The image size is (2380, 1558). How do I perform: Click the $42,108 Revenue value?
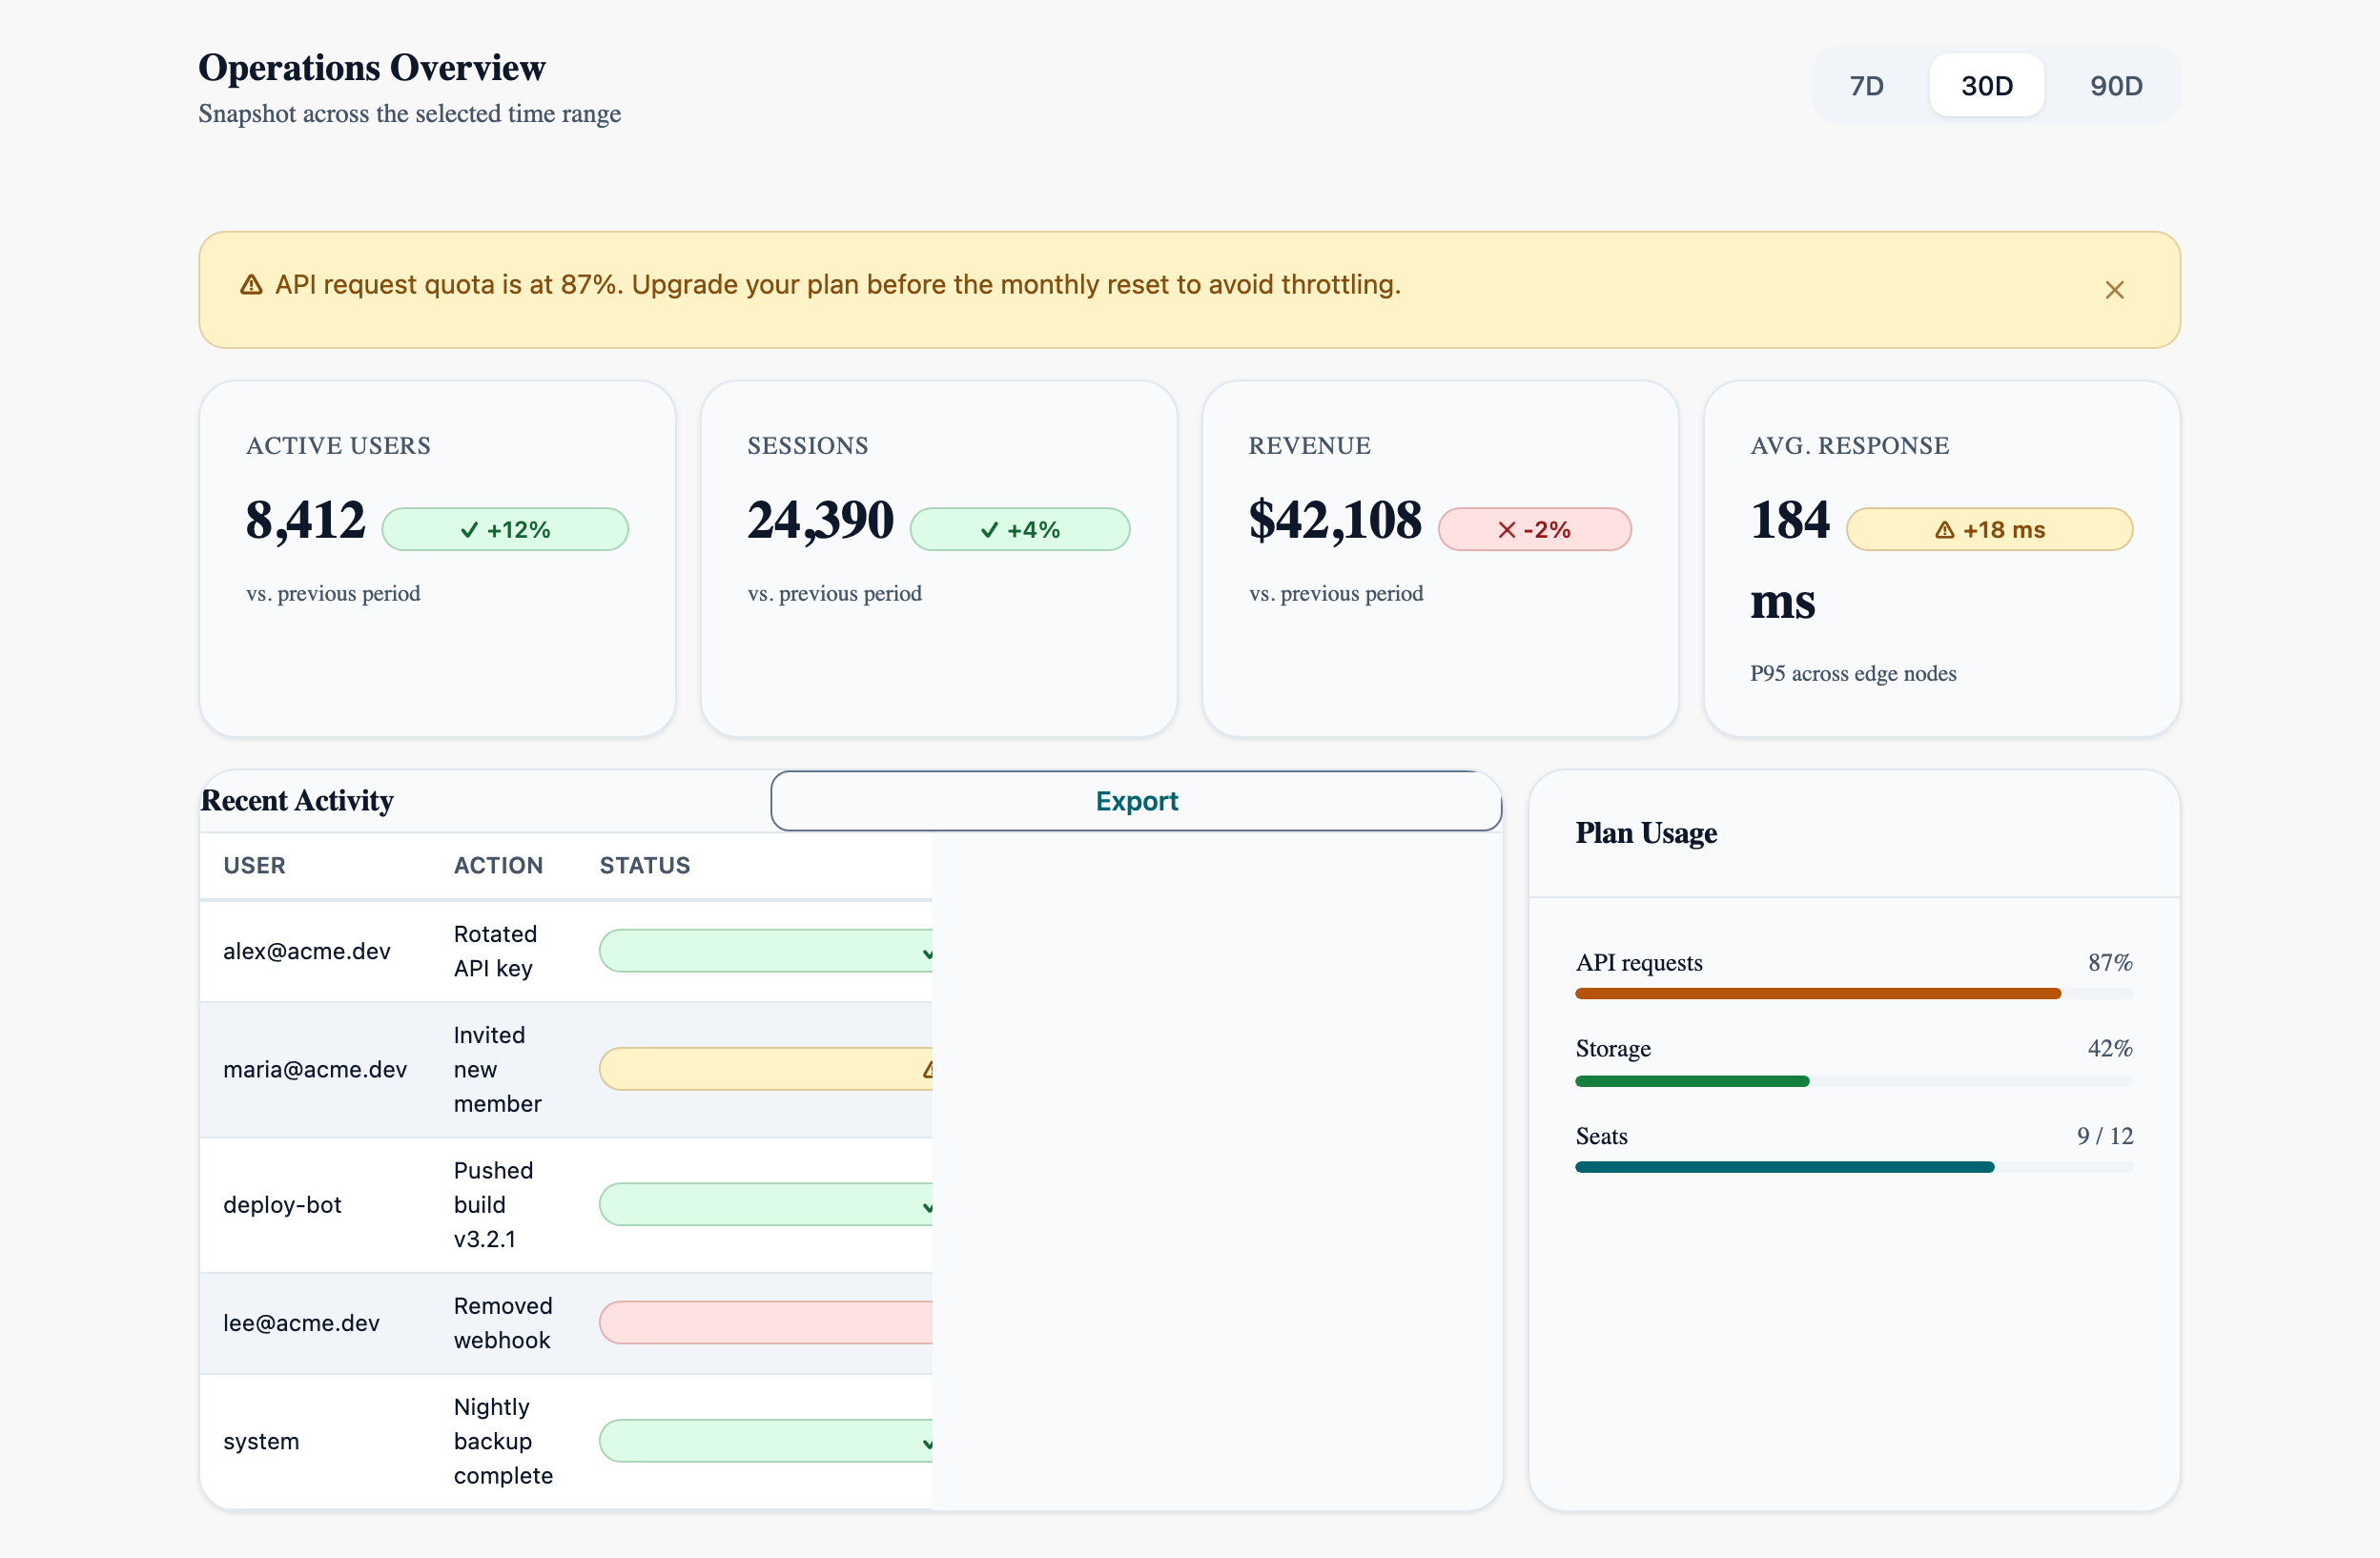pos(1335,520)
